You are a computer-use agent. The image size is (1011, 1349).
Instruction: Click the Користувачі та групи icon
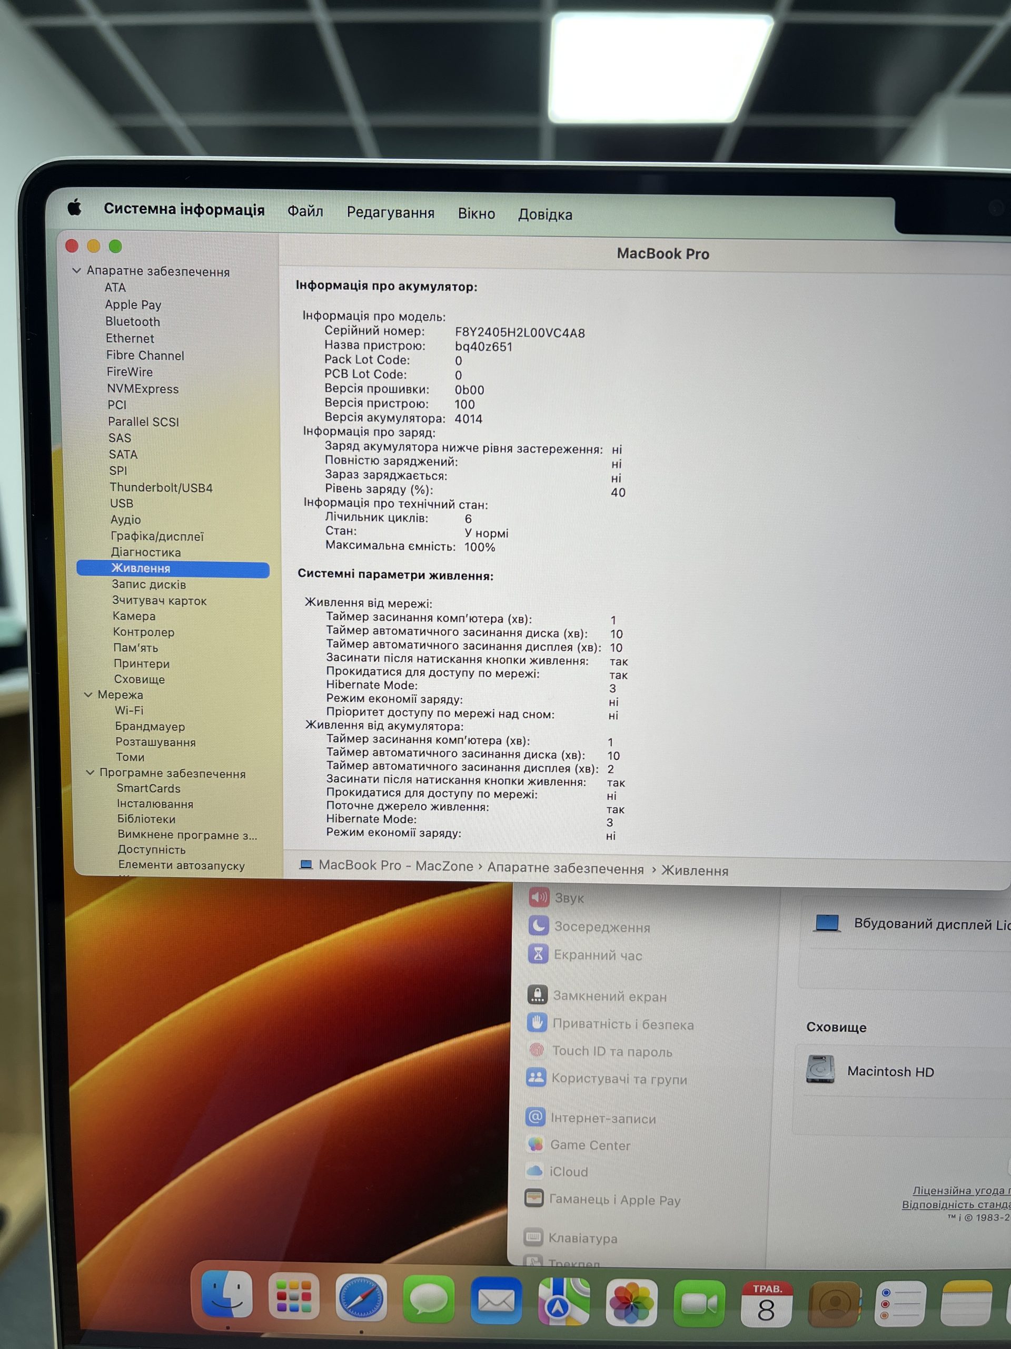(x=536, y=1078)
